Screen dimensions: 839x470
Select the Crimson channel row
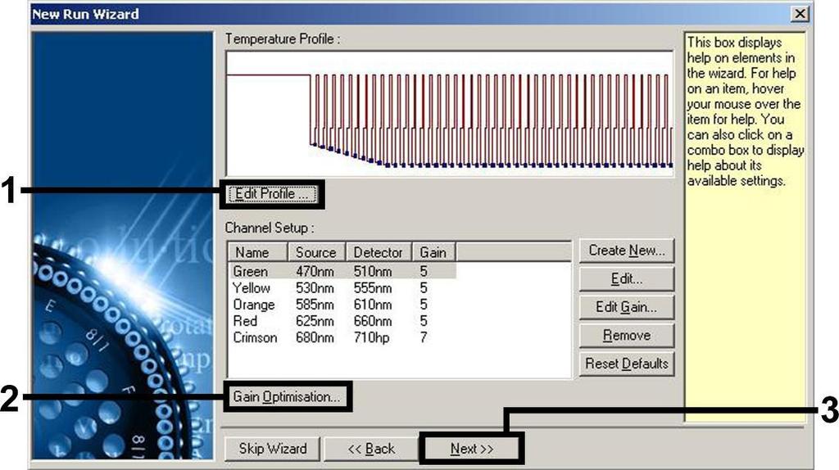point(342,338)
